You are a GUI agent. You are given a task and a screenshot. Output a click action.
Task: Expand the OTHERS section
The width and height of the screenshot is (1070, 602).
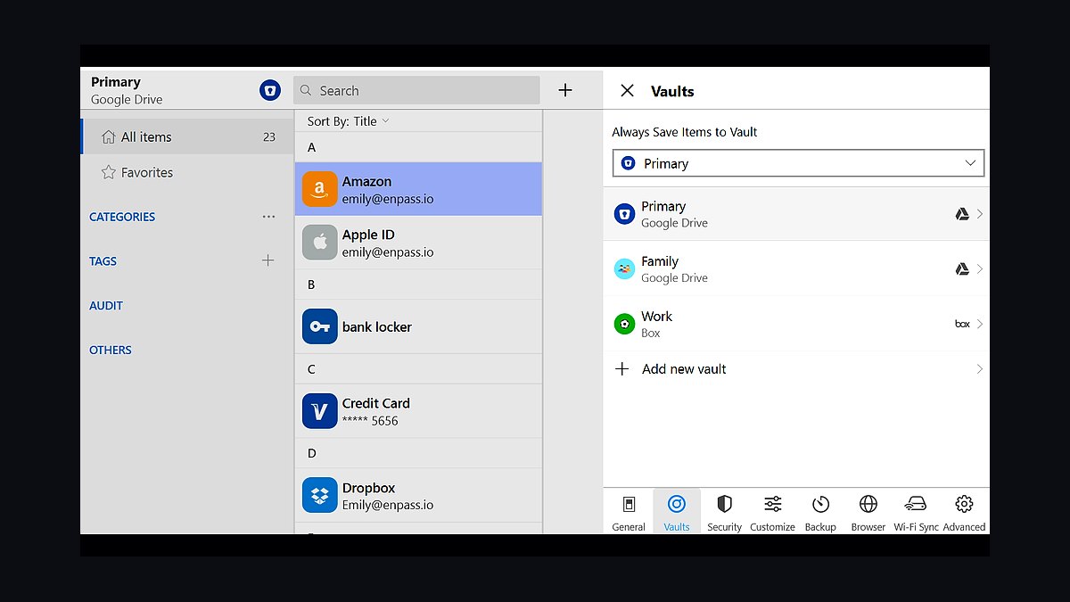point(111,350)
